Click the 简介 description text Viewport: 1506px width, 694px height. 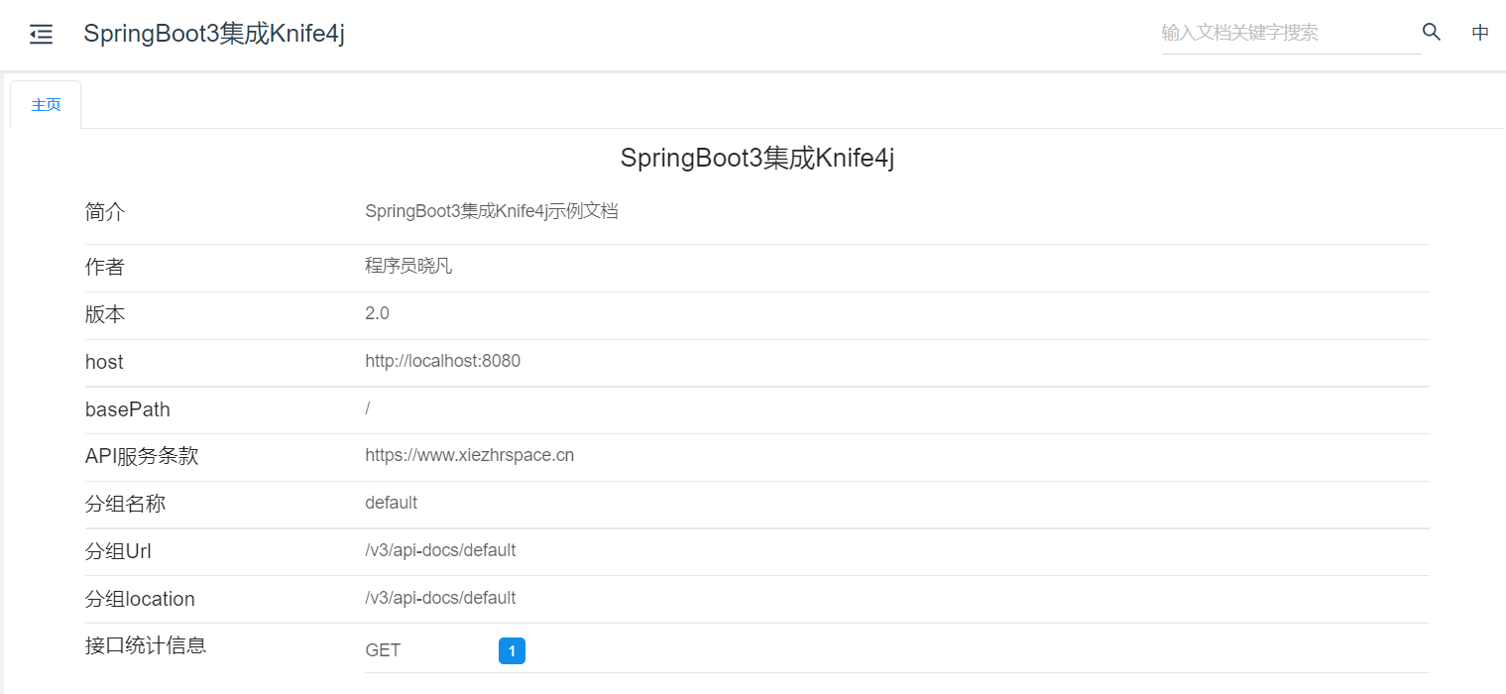click(492, 211)
